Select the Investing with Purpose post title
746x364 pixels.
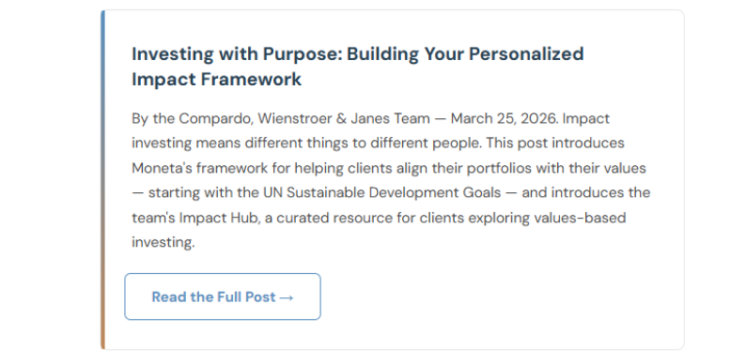tap(357, 67)
